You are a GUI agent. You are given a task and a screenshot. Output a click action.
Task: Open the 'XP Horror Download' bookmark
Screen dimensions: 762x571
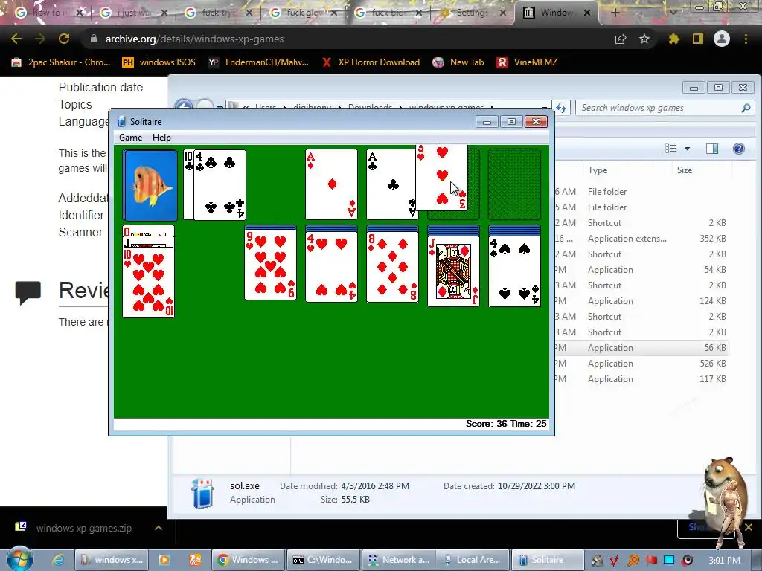[371, 62]
